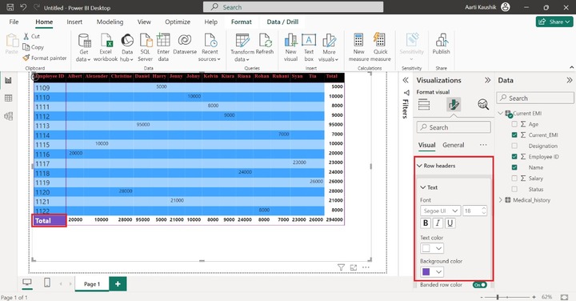The image size is (576, 301).
Task: Click the visual's filter funnel icon
Action: point(342,267)
